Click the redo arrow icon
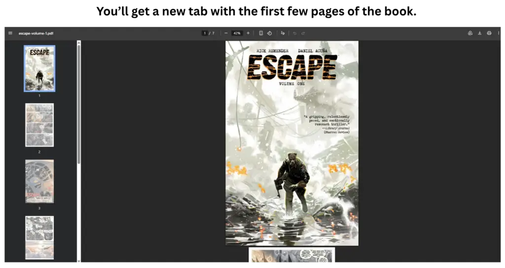Viewport: 505px width, 268px height. 303,33
